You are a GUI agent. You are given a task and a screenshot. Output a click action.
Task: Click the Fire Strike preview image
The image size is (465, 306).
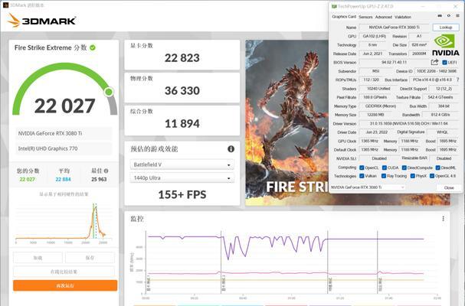(x=287, y=122)
